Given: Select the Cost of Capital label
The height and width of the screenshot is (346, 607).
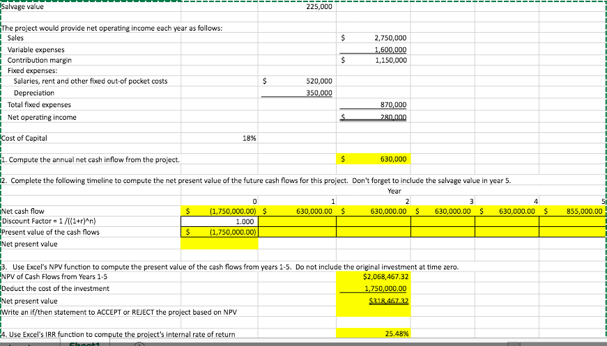Looking at the screenshot, I should click(24, 138).
